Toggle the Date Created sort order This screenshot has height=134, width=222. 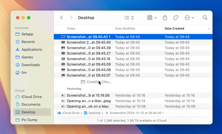[187, 29]
